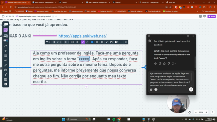The width and height of the screenshot is (217, 122).
Task: Read aloud the ChatGPT response
Action: (155, 64)
